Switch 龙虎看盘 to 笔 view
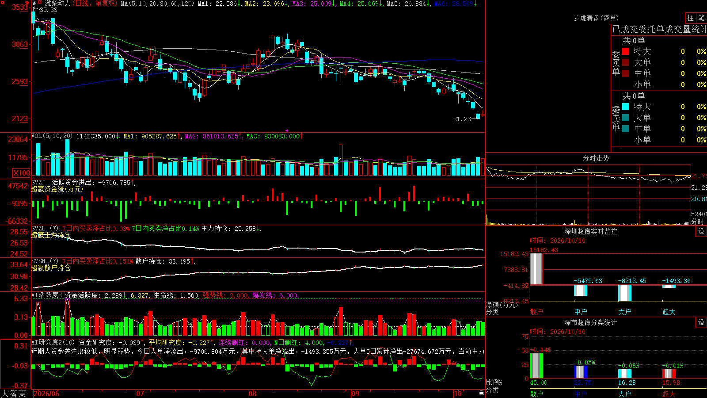Image resolution: width=707 pixels, height=398 pixels. click(701, 18)
